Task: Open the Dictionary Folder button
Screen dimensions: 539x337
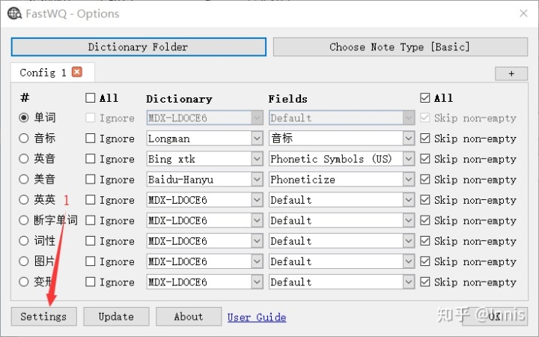Action: coord(138,46)
